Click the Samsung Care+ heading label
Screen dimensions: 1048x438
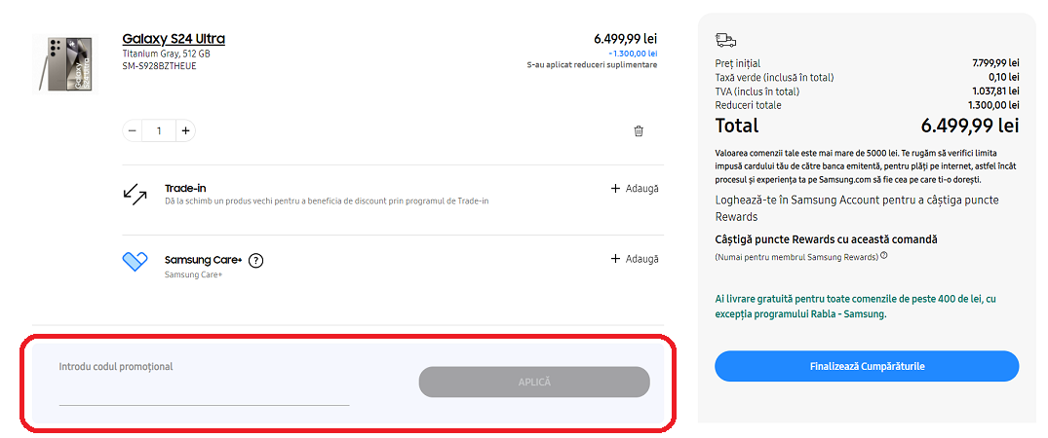(203, 260)
